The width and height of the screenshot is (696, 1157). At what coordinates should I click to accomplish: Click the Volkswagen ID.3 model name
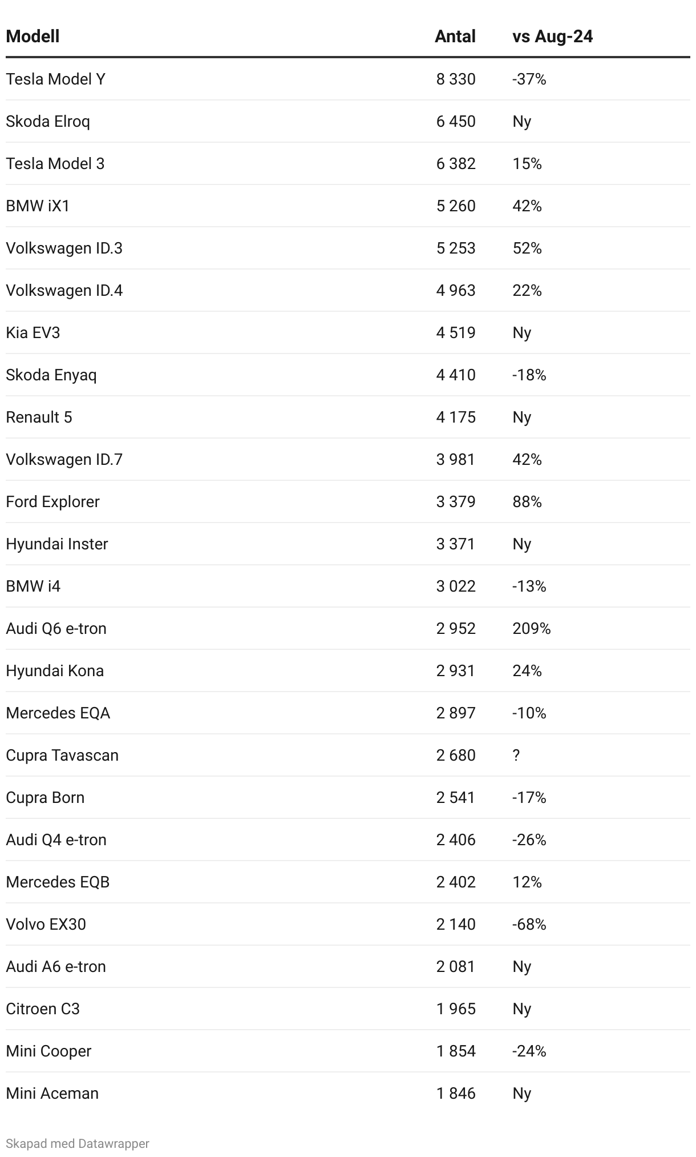tap(64, 248)
